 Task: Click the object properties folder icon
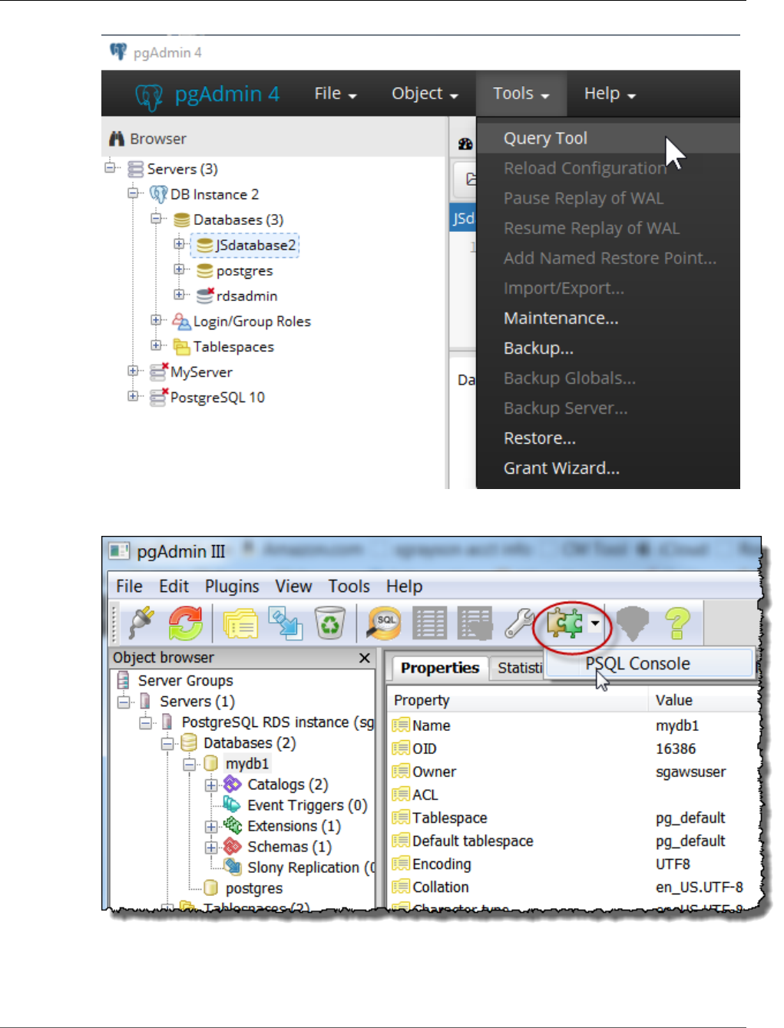tap(241, 623)
